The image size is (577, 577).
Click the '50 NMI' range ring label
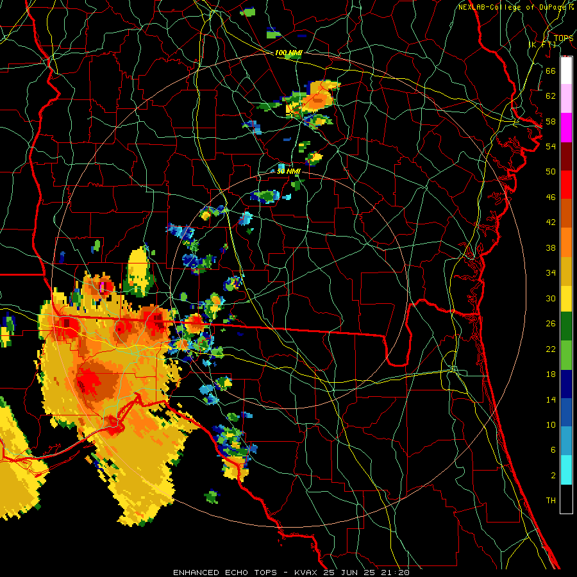pos(288,171)
